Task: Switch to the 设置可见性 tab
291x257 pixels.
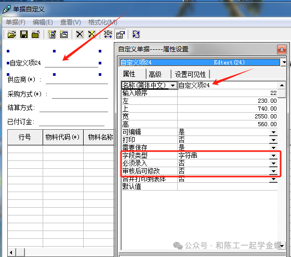Action: click(190, 74)
